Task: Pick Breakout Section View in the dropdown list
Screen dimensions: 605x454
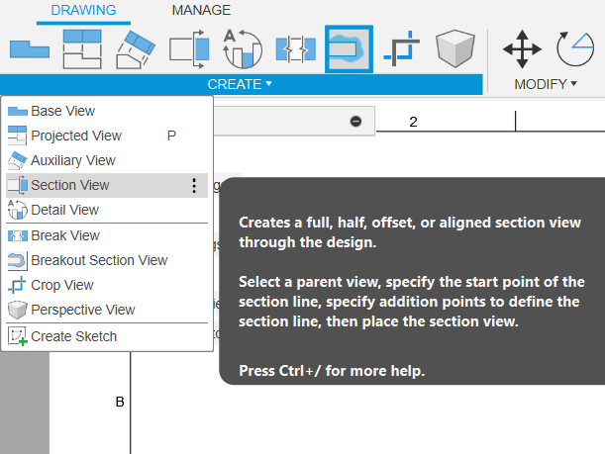Action: 99,260
